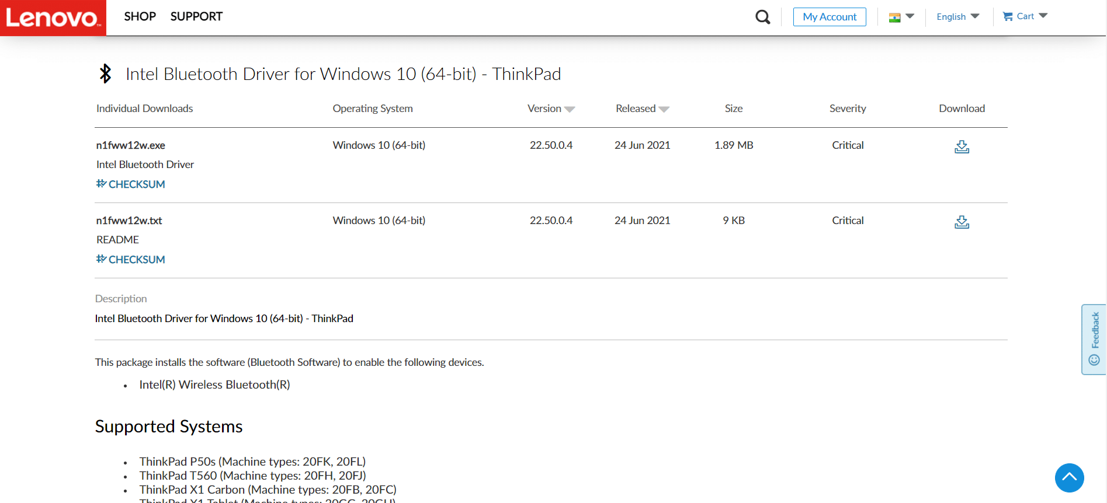Viewport: 1107px width, 503px height.
Task: Click the n1fww12w.txt file name
Action: click(129, 221)
